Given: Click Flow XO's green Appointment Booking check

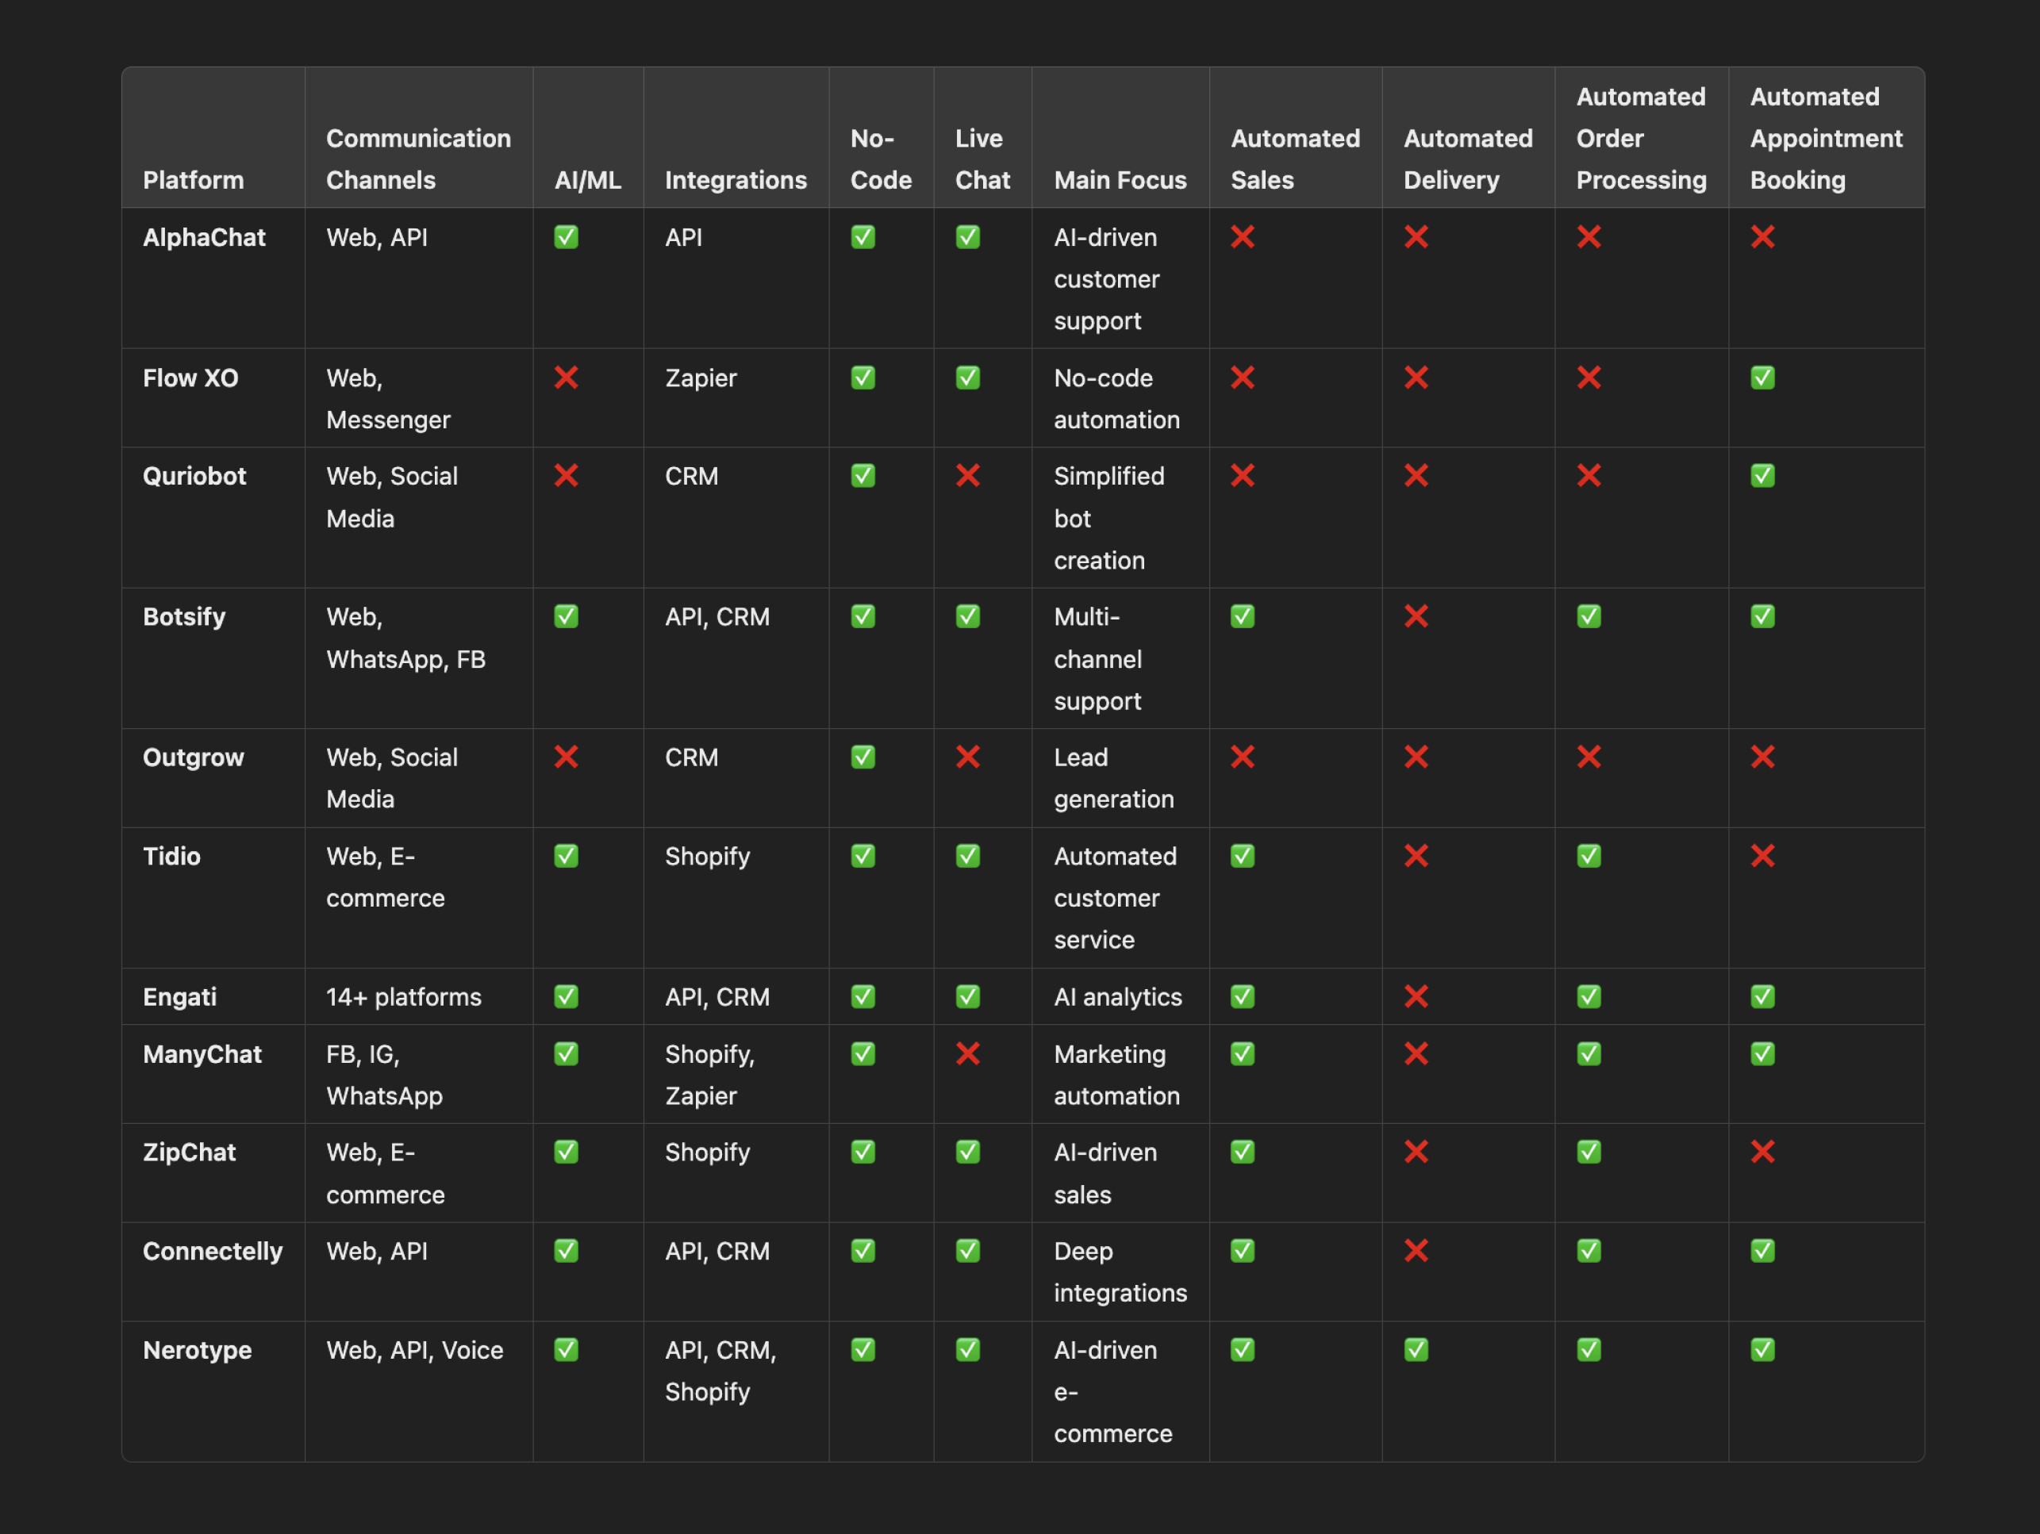Looking at the screenshot, I should (1762, 377).
